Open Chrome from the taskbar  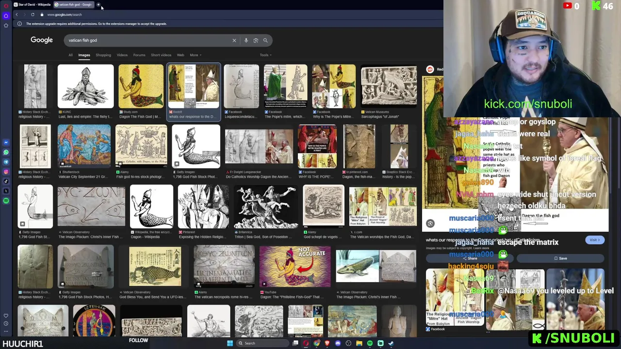pyautogui.click(x=316, y=343)
